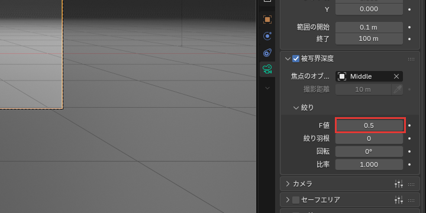The width and height of the screenshot is (426, 213).
Task: Click the 撮影距離 10 m field
Action: coord(363,90)
